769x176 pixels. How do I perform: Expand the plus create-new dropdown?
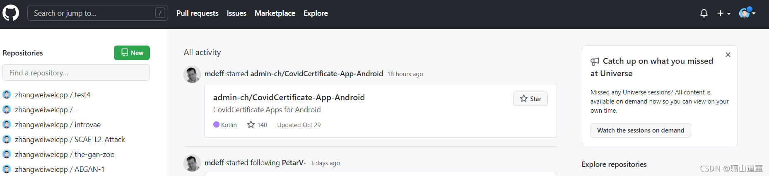(723, 13)
